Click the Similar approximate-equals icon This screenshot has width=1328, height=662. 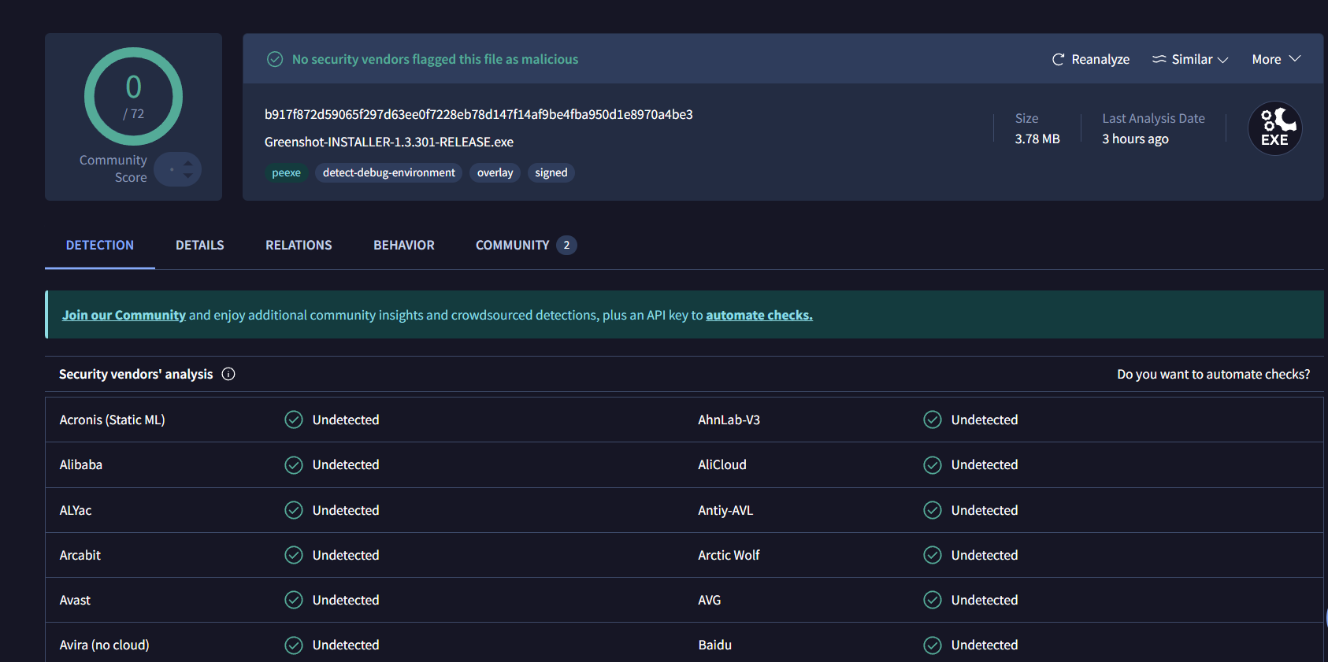click(1159, 59)
